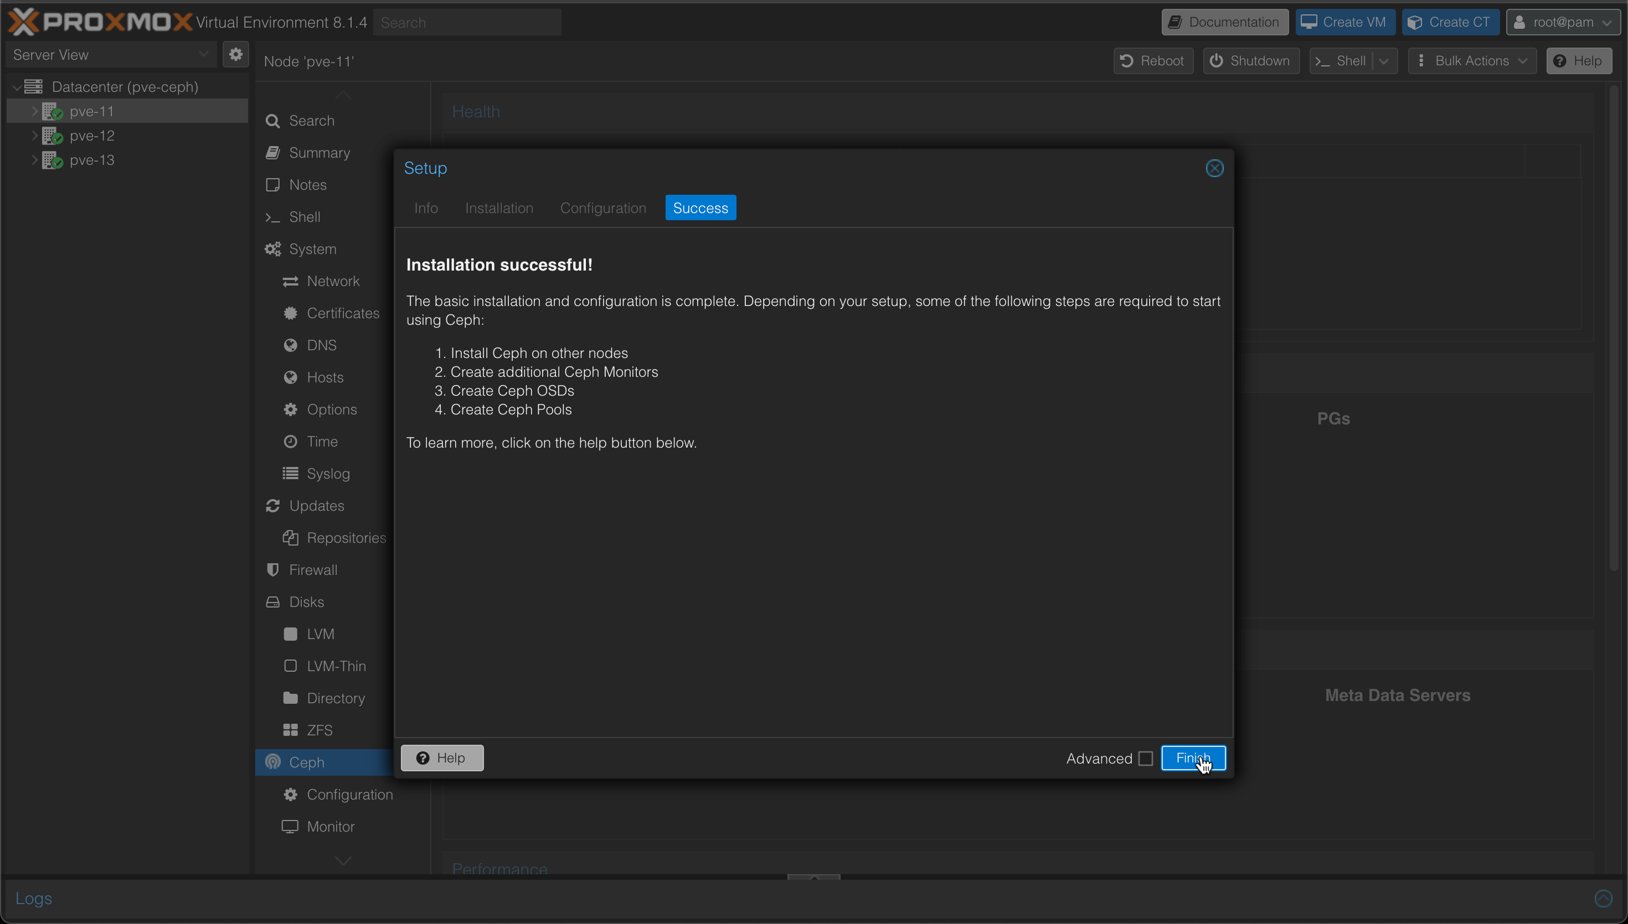The height and width of the screenshot is (924, 1628).
Task: Open the Shell dropdown menu
Action: [x=1385, y=61]
